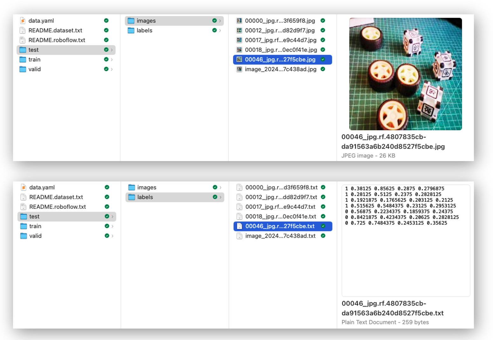Click green sync badge beside 00046_jpg.r...27f5cbe.jpg
The image size is (493, 340).
click(323, 59)
